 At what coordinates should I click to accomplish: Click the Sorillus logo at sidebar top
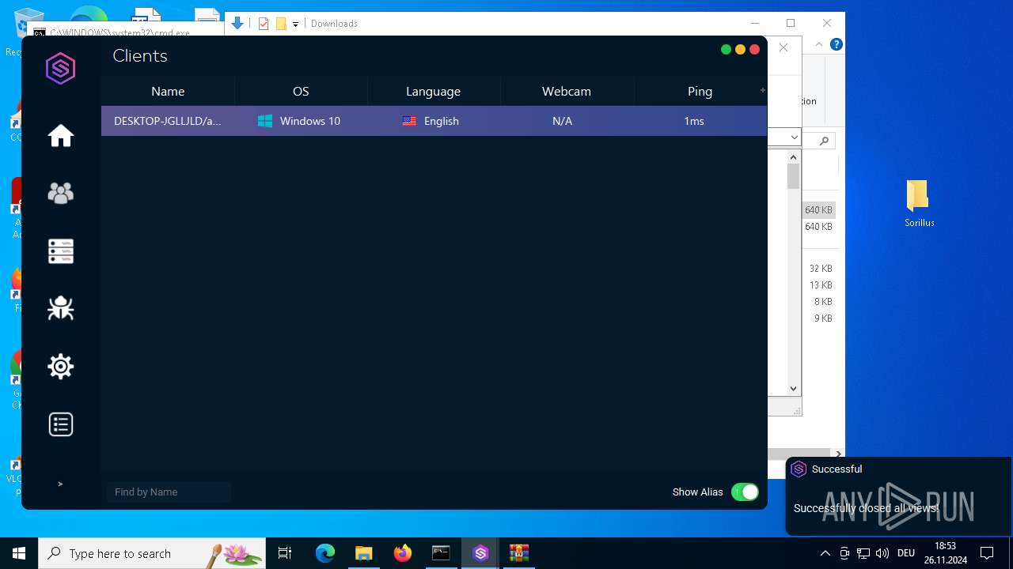61,69
